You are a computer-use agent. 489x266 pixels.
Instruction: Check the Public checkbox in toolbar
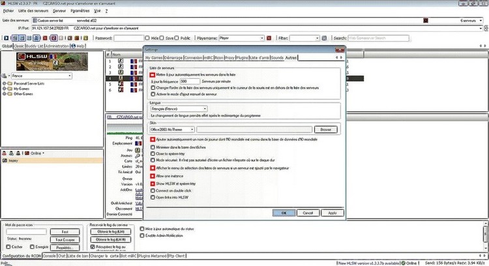177,38
